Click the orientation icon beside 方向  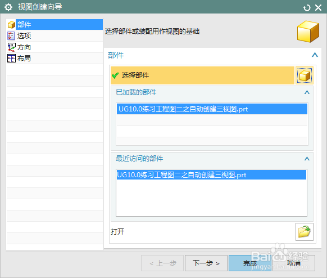coord(11,47)
